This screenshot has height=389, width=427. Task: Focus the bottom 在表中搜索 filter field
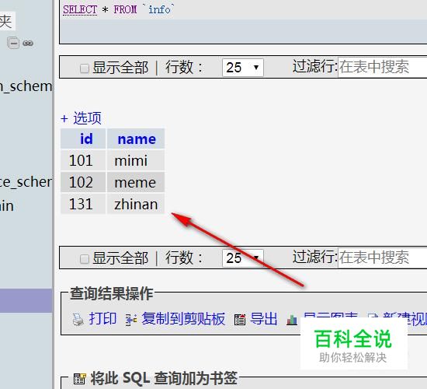click(382, 258)
